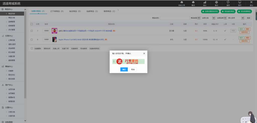Click the 退出 X icon in header
The width and height of the screenshot is (257, 123).
[251, 2]
